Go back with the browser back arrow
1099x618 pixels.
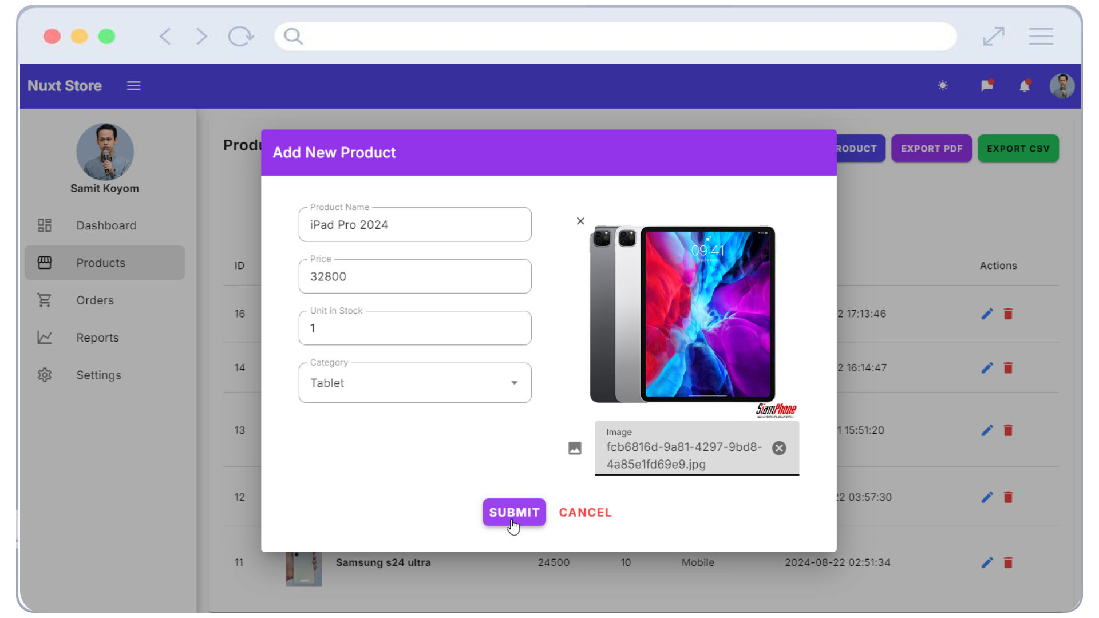tap(165, 37)
